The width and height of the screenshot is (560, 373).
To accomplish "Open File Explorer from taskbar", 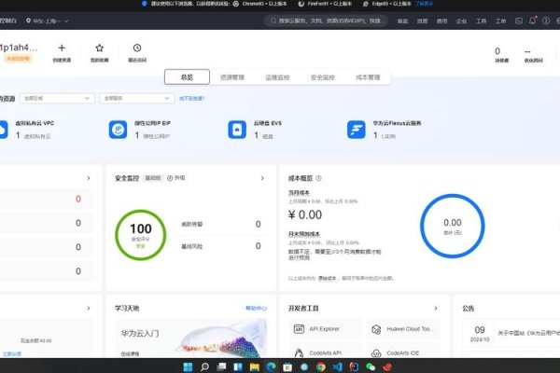I will pyautogui.click(x=254, y=366).
